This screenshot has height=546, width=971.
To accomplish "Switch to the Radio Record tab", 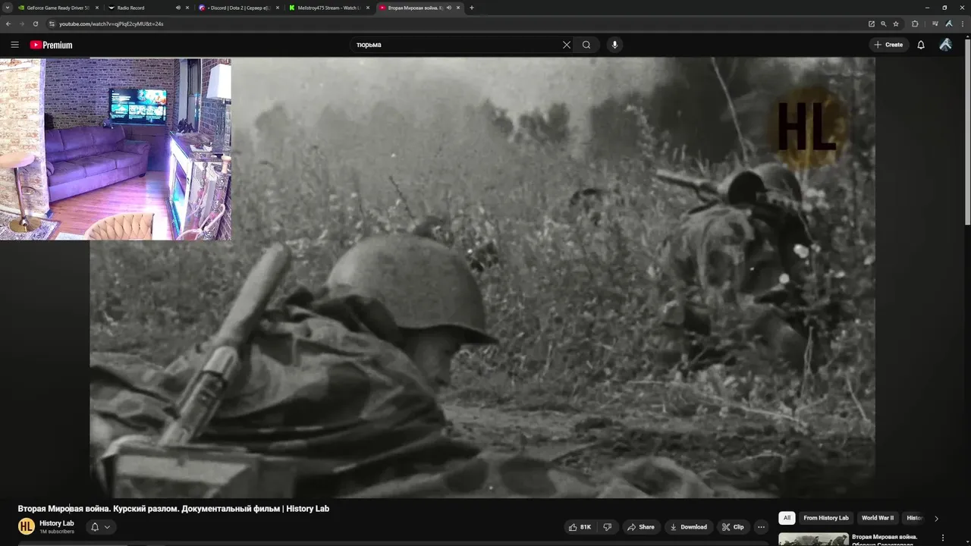I will pos(130,8).
